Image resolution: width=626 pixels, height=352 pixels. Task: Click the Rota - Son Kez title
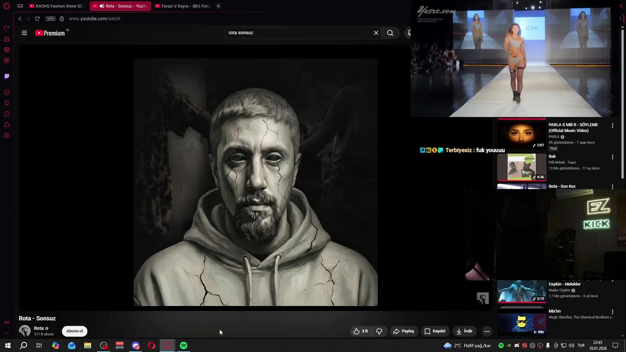pyautogui.click(x=562, y=186)
